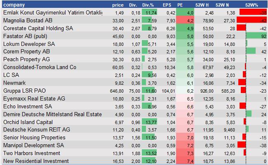
Task: Click Orchid Island's 13,77 dividend bar
Action: point(150,122)
